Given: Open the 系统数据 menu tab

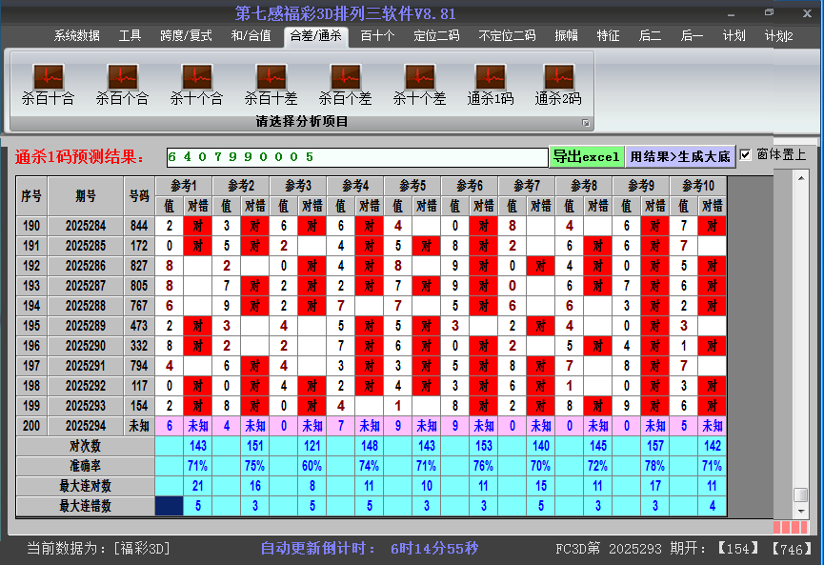Looking at the screenshot, I should coord(76,36).
